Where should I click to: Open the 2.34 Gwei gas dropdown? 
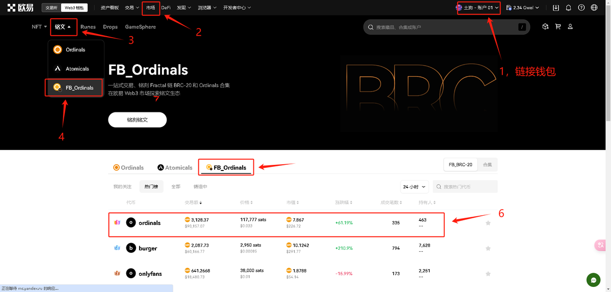pos(522,8)
